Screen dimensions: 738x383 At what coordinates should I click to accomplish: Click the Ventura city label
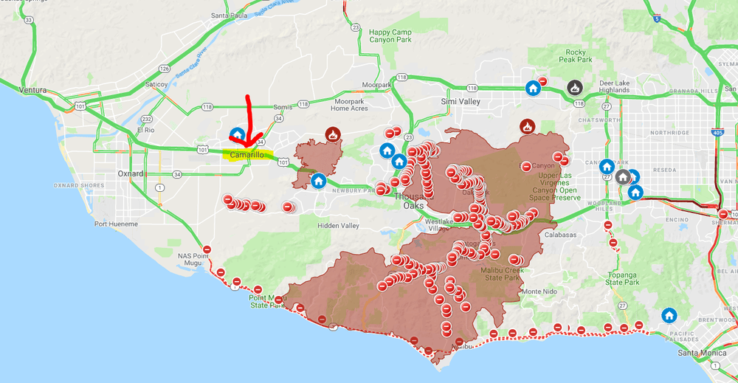pyautogui.click(x=32, y=90)
